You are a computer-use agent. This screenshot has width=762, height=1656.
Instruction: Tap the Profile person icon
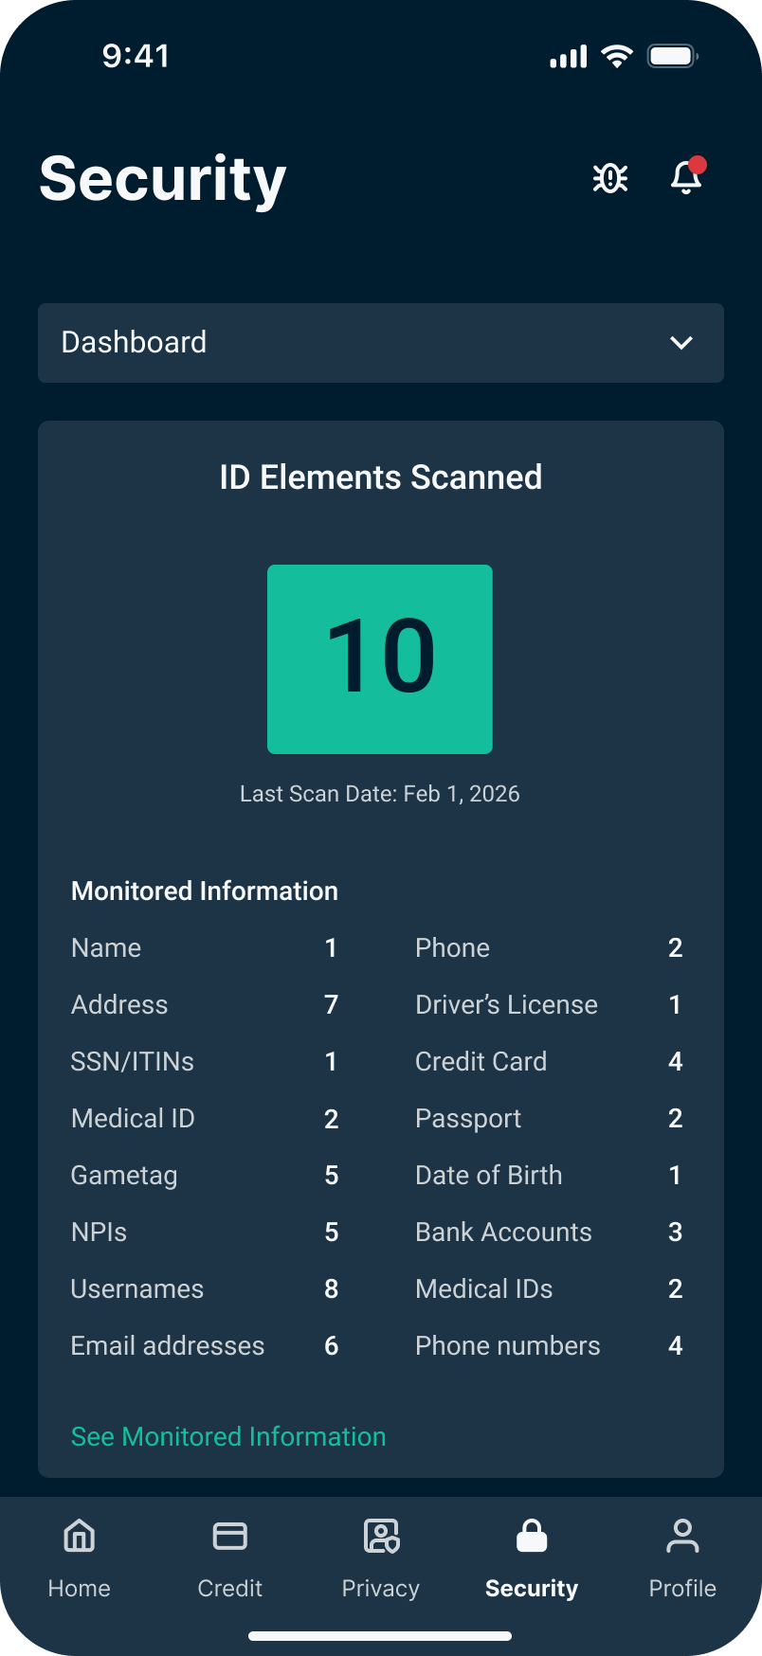click(x=682, y=1536)
